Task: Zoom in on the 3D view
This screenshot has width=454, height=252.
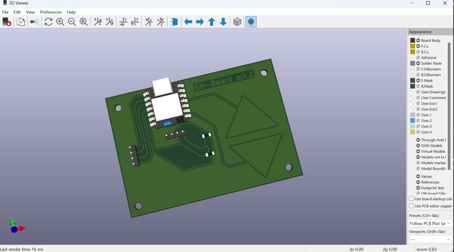Action: 61,22
